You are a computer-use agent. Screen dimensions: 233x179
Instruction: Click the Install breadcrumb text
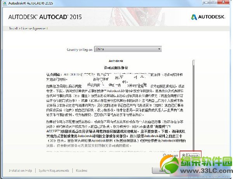13,28
